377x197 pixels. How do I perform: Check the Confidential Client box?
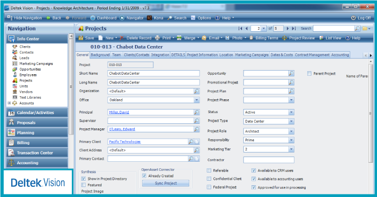[x=209, y=179]
